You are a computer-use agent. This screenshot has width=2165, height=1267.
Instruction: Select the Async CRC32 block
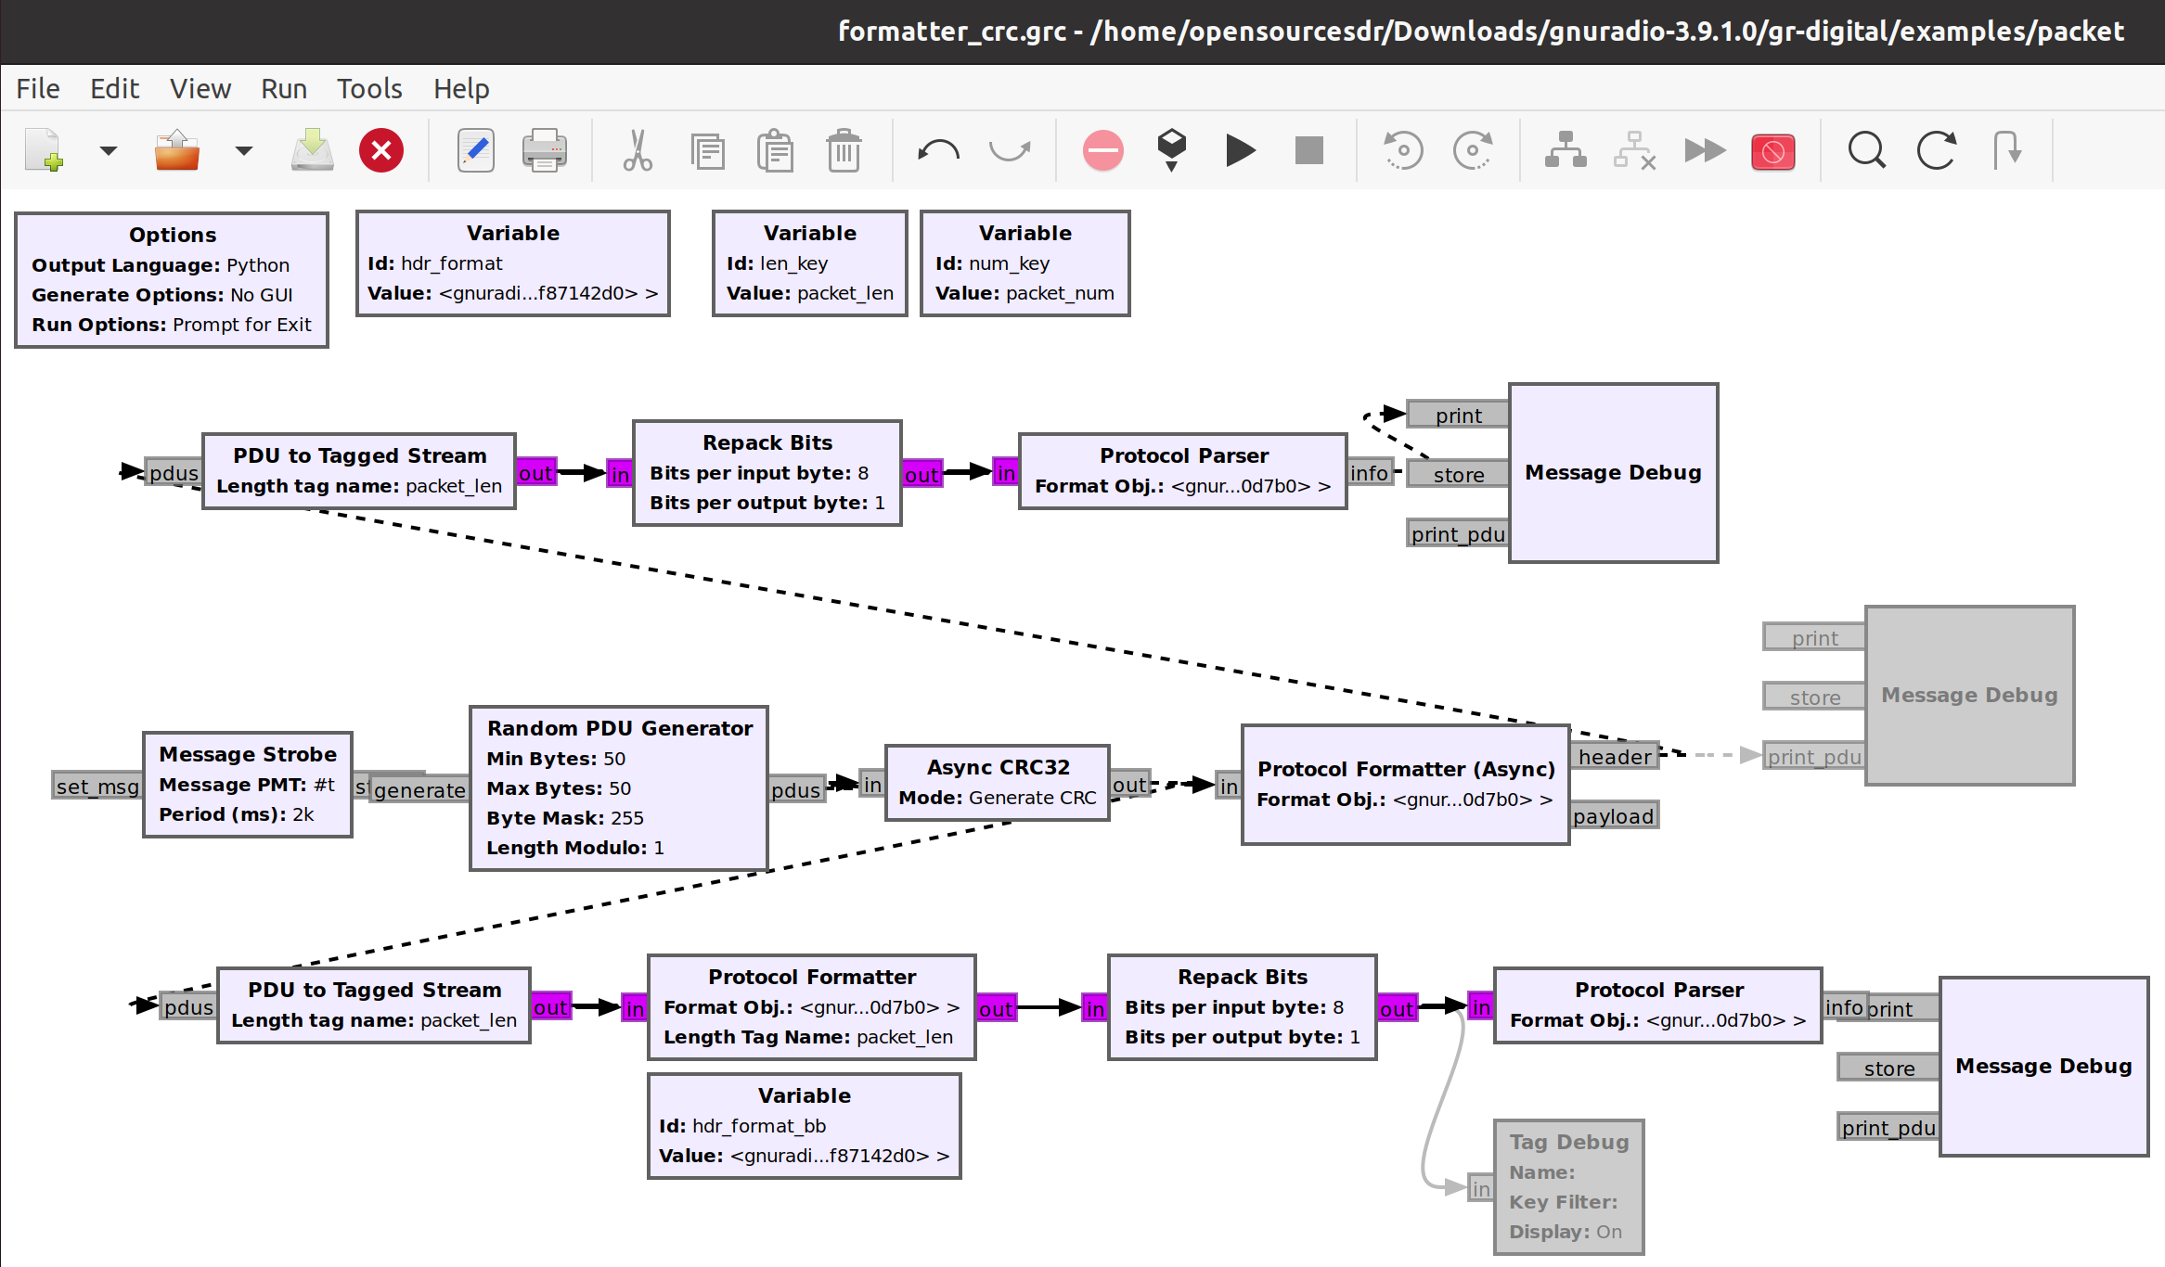pos(997,782)
